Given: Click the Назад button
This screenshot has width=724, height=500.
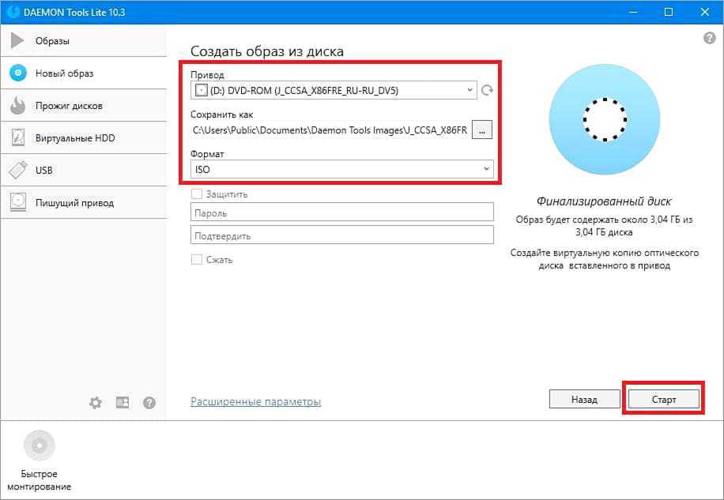Looking at the screenshot, I should pyautogui.click(x=584, y=399).
